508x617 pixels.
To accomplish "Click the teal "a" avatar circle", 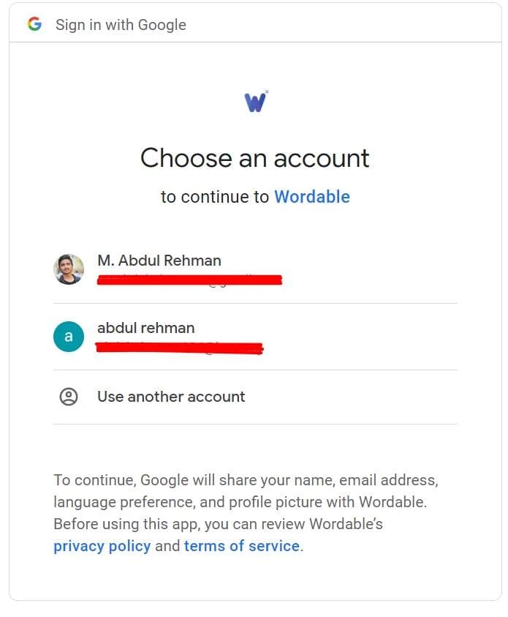I will click(69, 337).
